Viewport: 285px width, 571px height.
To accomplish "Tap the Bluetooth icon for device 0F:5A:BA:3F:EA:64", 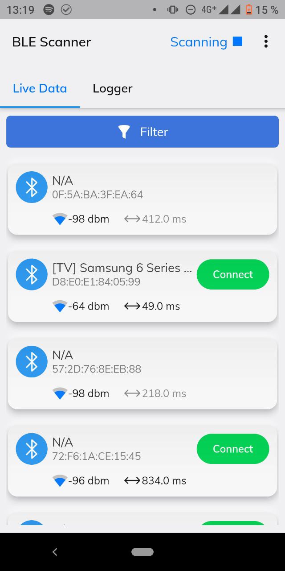I will [x=32, y=187].
